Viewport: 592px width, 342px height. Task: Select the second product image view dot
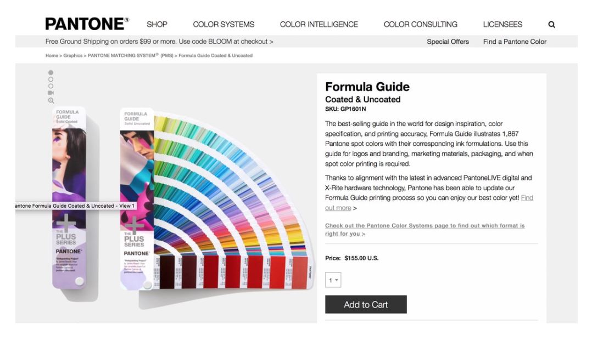[51, 79]
